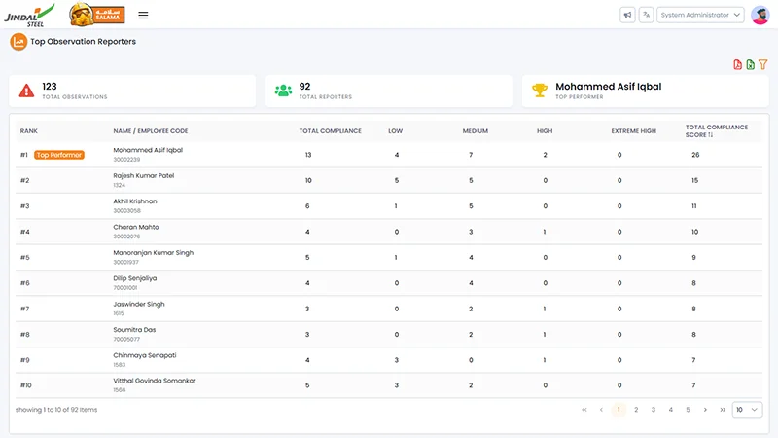Expand the System Administrator role dropdown

(700, 15)
